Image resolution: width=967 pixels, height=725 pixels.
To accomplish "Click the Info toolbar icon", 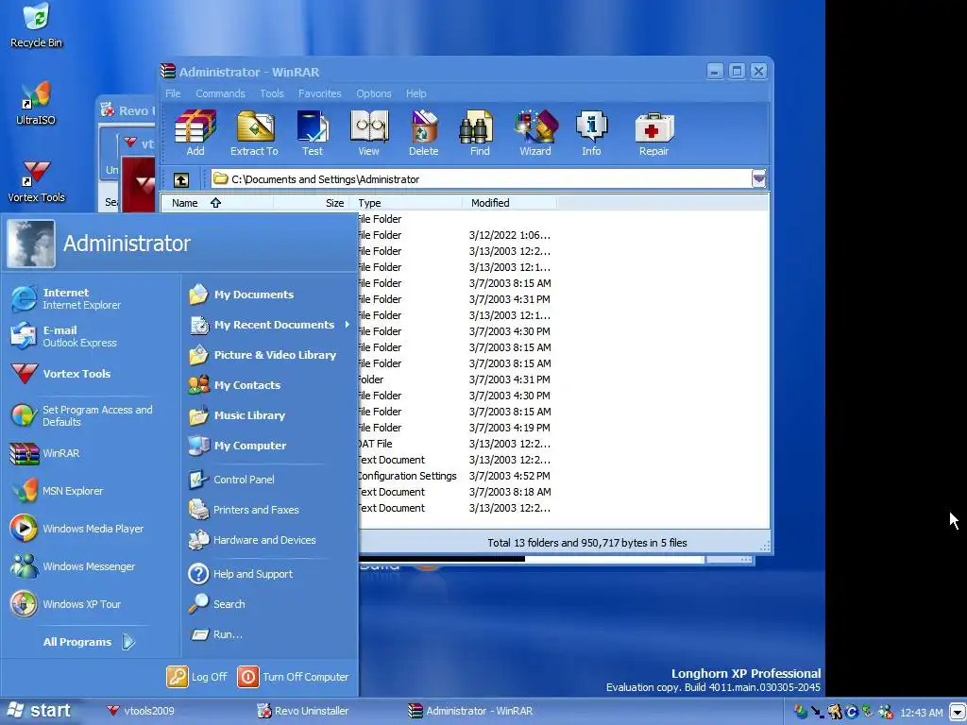I will 591,132.
